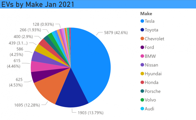
Task: Click the 128 (0.93%) data label
Action: (43, 24)
